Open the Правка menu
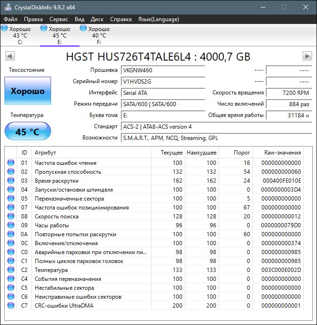 coord(33,19)
